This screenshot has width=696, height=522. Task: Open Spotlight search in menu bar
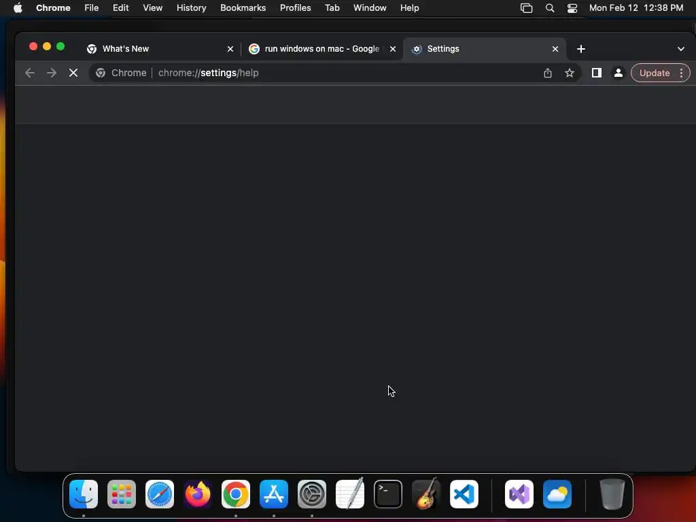(549, 8)
